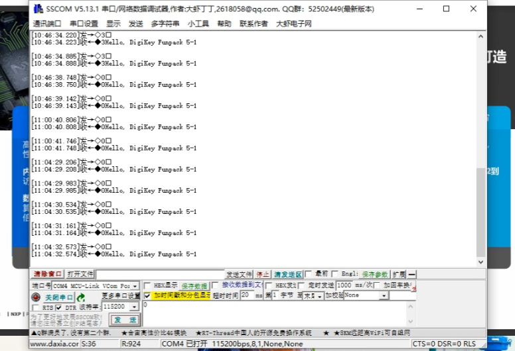Enable 定时发送 timed send checkbox
This screenshot has width=515, height=351.
[301, 285]
